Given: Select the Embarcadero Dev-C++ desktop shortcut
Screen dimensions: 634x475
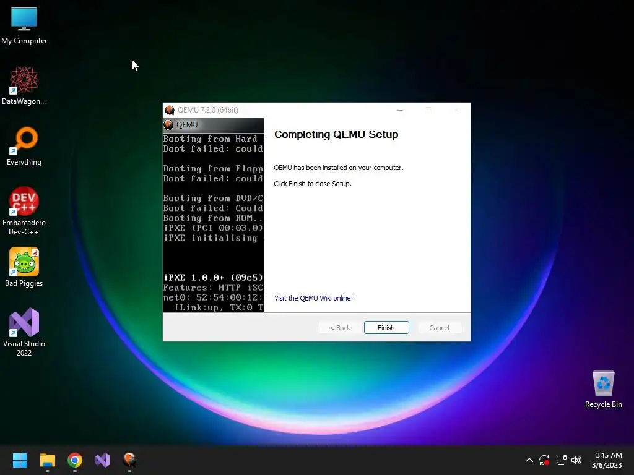Looking at the screenshot, I should click(x=24, y=211).
